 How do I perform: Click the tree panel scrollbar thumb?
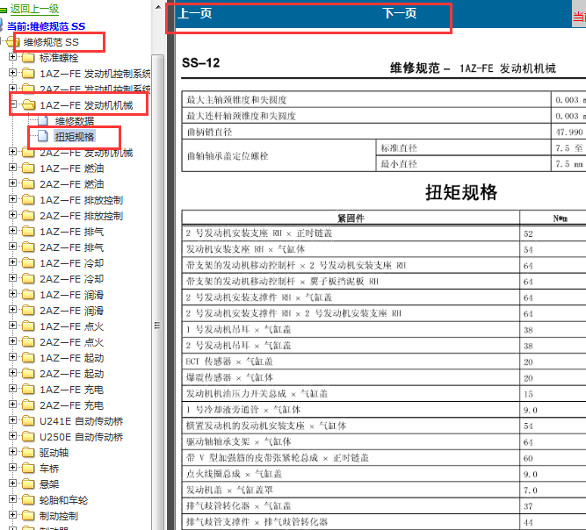coord(158,291)
